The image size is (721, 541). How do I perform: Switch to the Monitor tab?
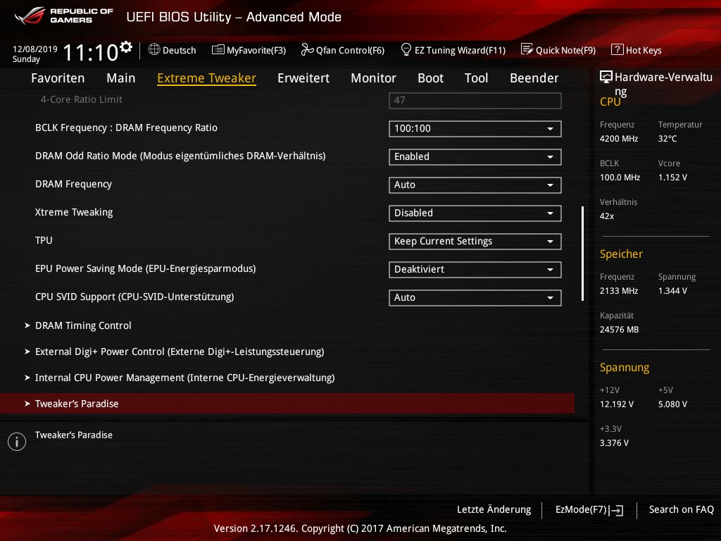pyautogui.click(x=373, y=78)
